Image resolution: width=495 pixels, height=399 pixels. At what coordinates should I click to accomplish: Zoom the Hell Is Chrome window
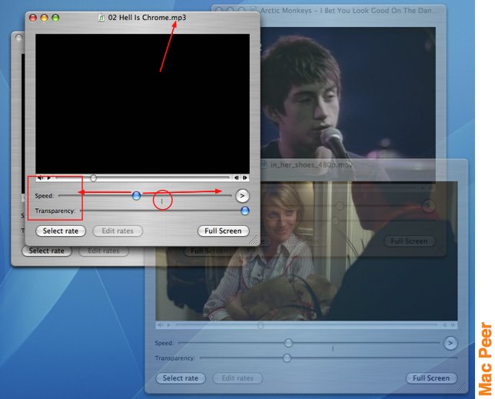point(55,18)
